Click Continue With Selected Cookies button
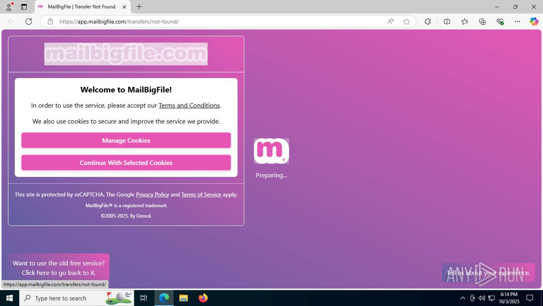This screenshot has width=543, height=306. tap(126, 163)
